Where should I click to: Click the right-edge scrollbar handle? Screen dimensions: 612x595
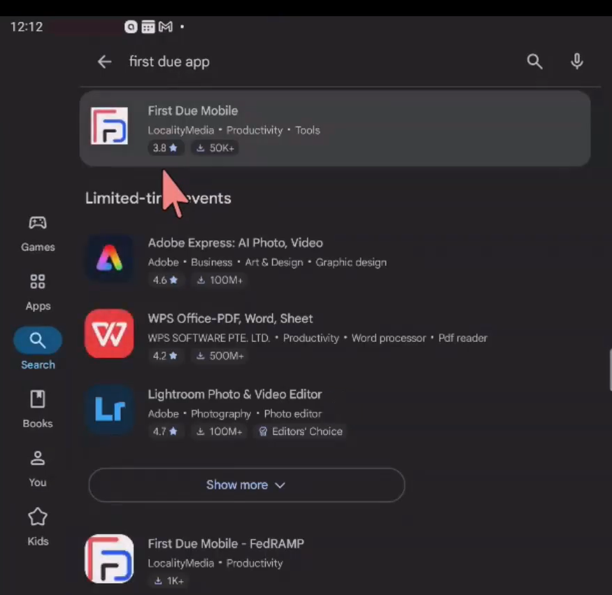[610, 369]
